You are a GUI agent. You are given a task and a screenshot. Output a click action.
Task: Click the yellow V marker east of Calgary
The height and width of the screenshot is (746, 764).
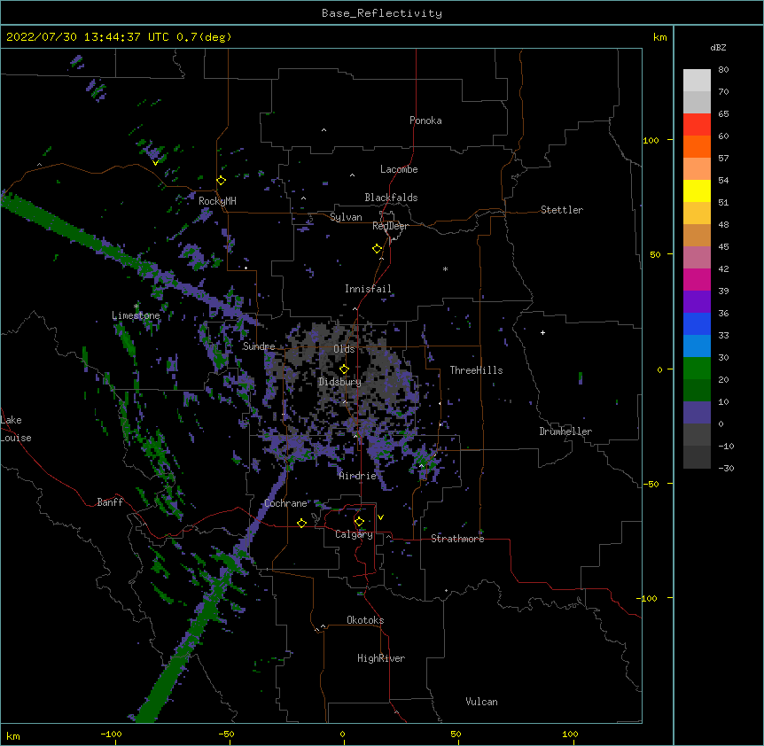380,517
